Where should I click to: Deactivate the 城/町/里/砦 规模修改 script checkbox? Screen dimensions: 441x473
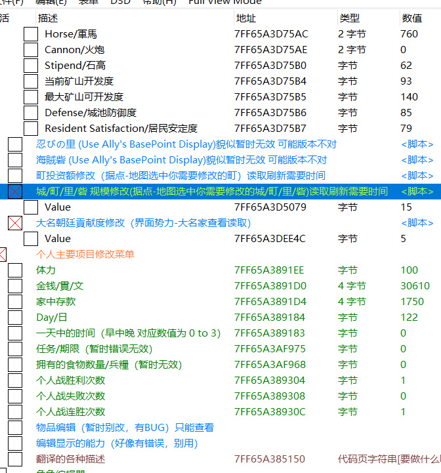coord(15,192)
